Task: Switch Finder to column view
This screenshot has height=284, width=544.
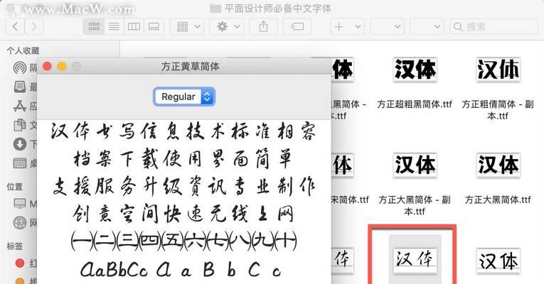Action: pos(134,27)
